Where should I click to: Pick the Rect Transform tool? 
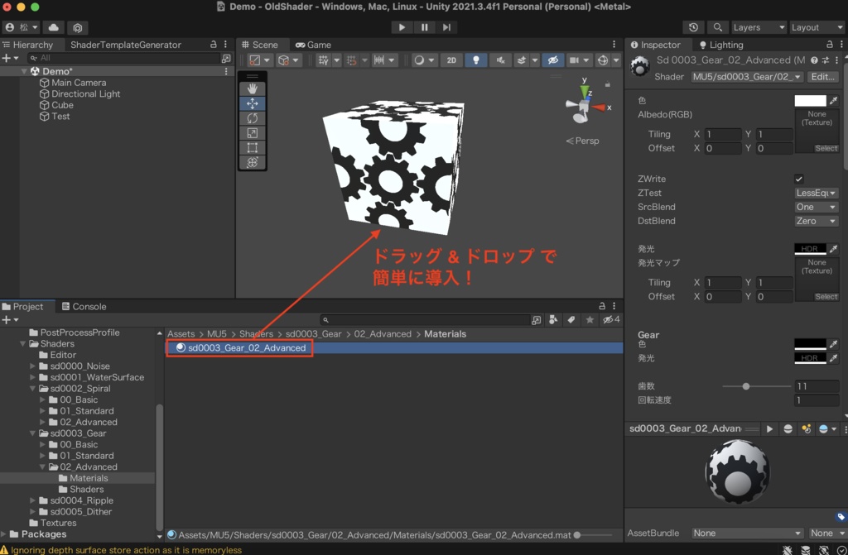252,147
